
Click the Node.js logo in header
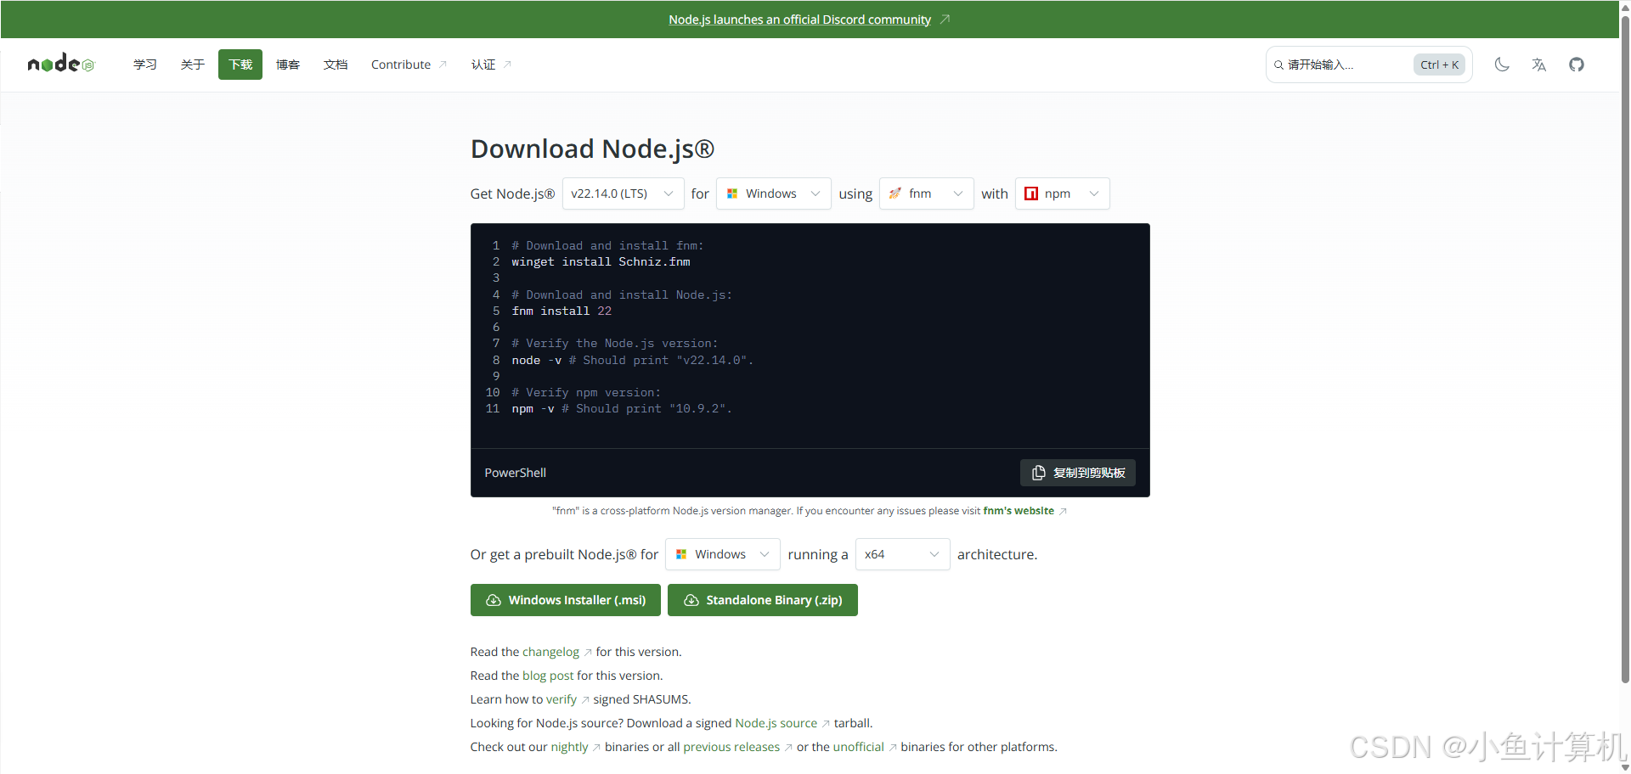(x=61, y=64)
